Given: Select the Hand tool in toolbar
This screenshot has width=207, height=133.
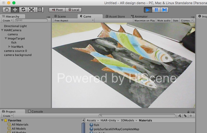Looking at the screenshot, I should point(7,10).
